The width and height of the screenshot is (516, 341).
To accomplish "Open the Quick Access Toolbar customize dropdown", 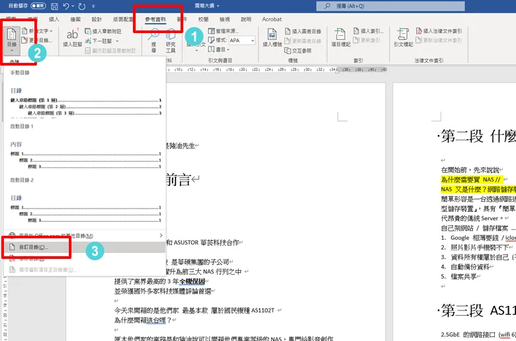I will click(93, 6).
